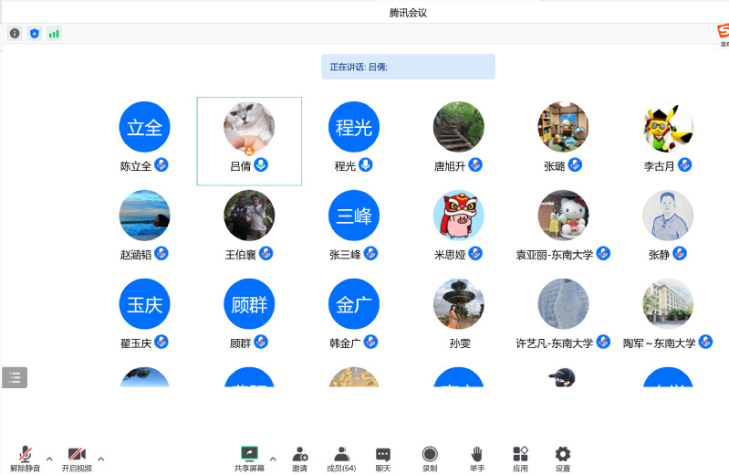Screen dimensions: 729x475
Task: Click 陶军~东南大学's muted microphone icon
Action: tap(706, 342)
